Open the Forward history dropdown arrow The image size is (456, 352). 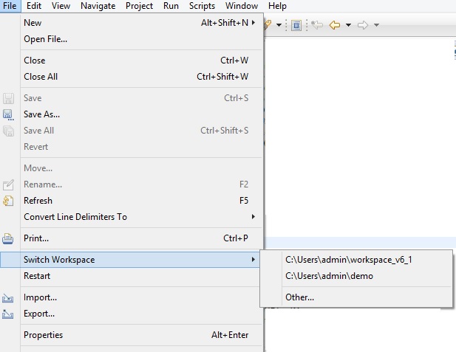tap(376, 25)
